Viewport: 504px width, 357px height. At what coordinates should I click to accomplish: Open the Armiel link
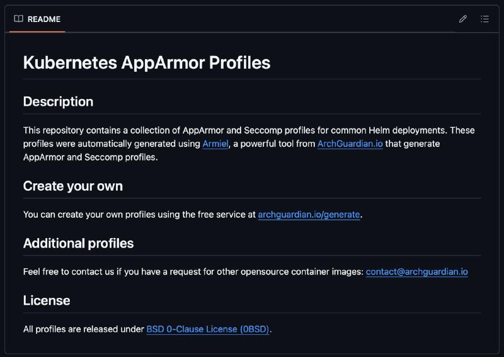point(215,144)
